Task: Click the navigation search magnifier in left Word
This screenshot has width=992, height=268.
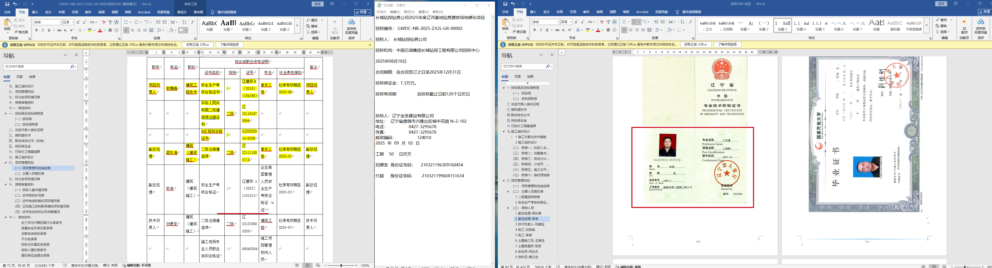Action: coord(72,67)
